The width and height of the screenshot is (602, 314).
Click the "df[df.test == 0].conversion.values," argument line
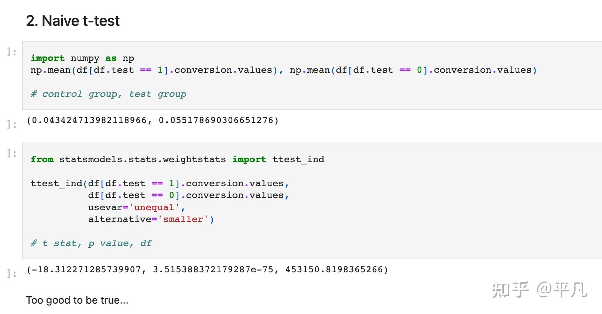point(188,195)
